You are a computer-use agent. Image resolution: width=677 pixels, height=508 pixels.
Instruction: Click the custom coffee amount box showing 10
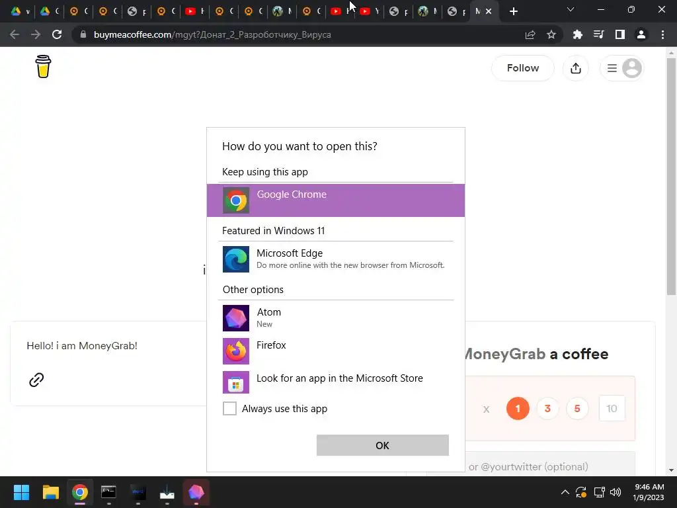click(x=612, y=408)
